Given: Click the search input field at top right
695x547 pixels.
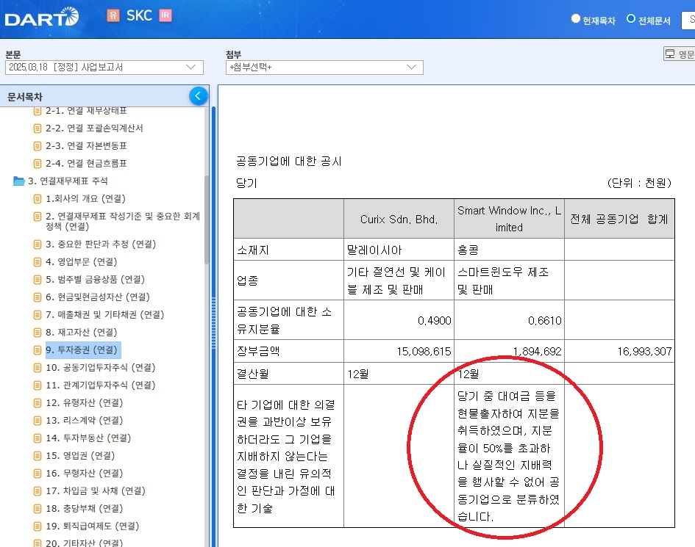Looking at the screenshot, I should tap(690, 20).
